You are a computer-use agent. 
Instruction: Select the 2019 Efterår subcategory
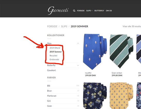(x=55, y=48)
